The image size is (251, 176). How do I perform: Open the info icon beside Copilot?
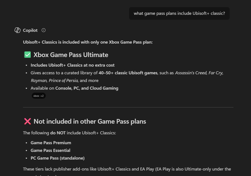(44, 30)
